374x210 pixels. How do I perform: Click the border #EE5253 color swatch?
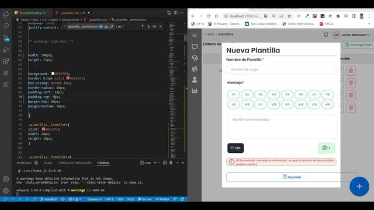(x=68, y=78)
